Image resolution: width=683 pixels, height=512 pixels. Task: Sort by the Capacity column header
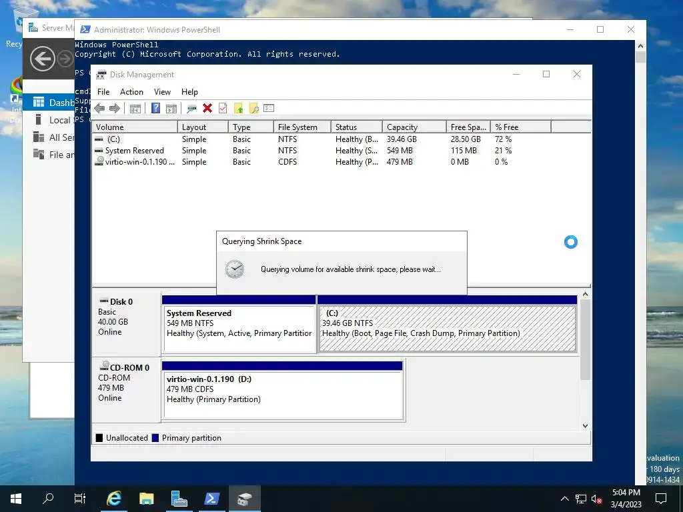coord(414,127)
